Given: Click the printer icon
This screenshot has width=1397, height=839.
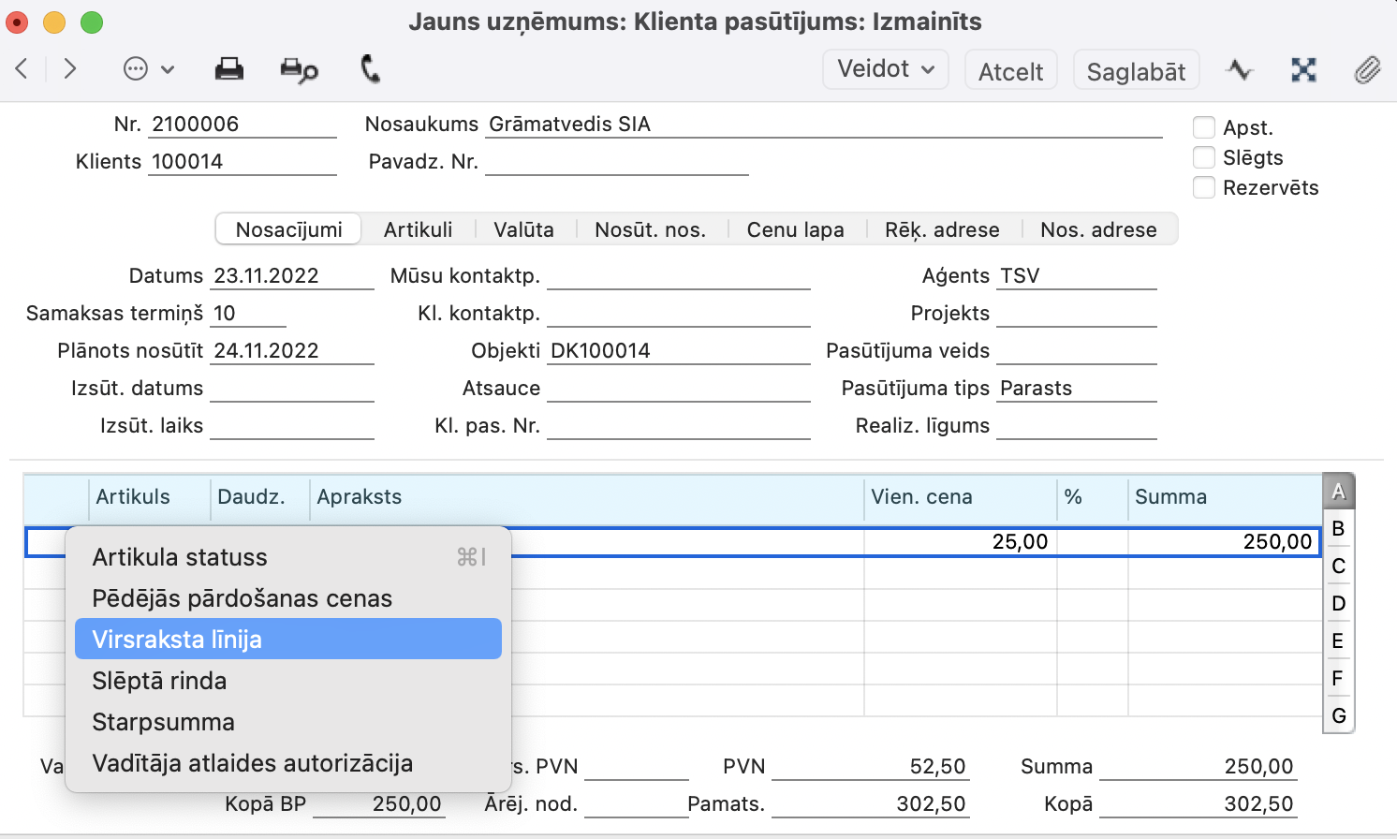Looking at the screenshot, I should (228, 69).
